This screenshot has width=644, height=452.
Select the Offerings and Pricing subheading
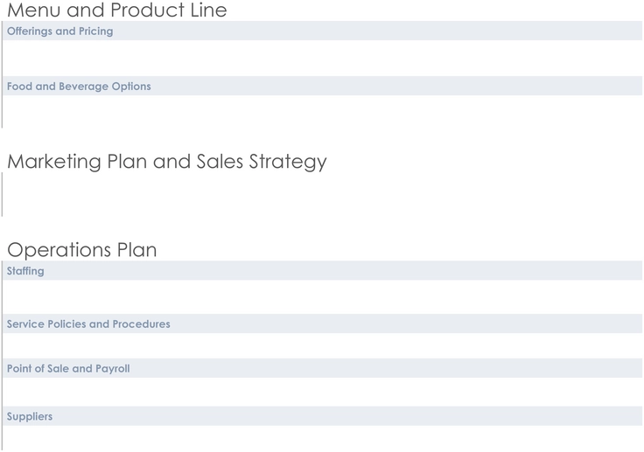point(322,31)
